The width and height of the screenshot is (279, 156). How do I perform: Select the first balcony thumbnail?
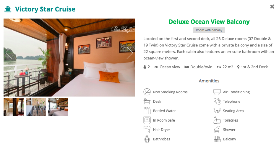pyautogui.click(x=14, y=107)
